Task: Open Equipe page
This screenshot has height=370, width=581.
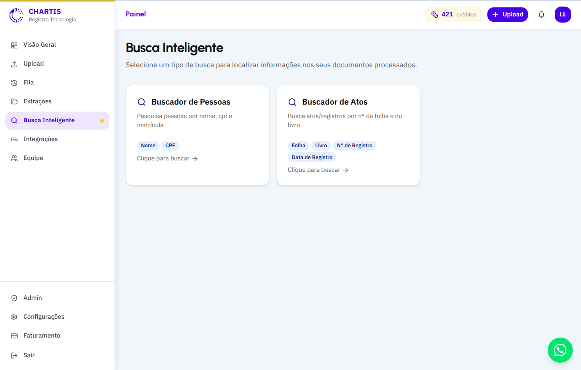Action: 57,158
